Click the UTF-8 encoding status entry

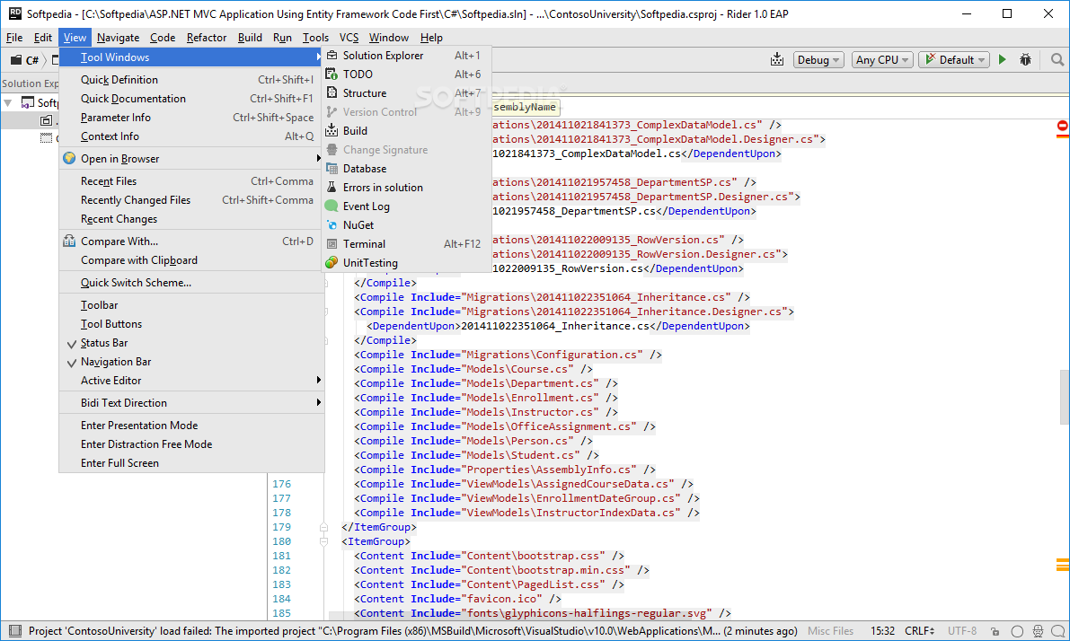pyautogui.click(x=962, y=631)
